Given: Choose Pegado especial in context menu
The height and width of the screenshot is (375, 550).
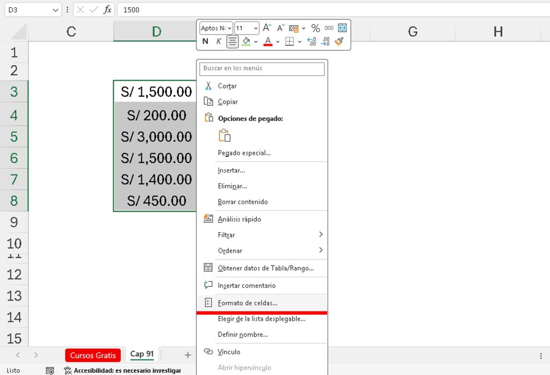Looking at the screenshot, I should [x=244, y=153].
